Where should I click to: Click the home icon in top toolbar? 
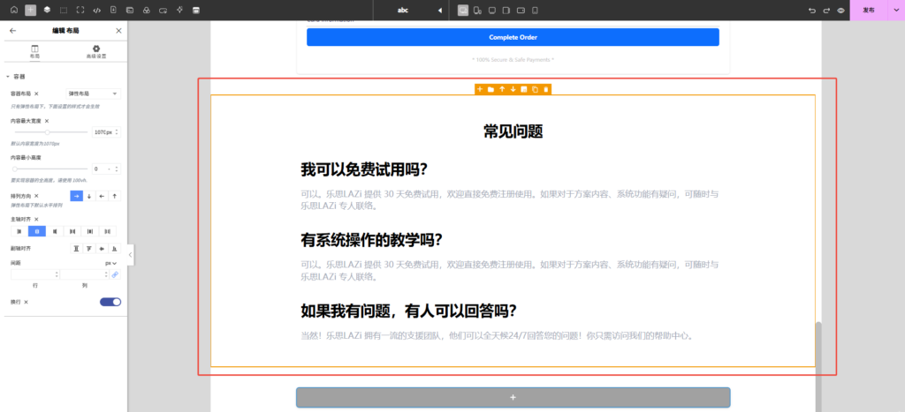pos(13,10)
